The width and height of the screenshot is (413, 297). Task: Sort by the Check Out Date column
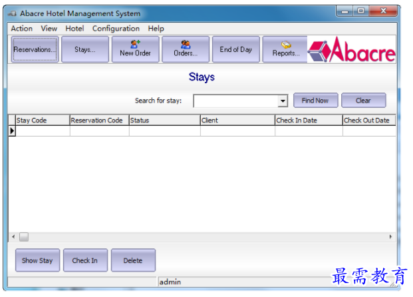(369, 121)
